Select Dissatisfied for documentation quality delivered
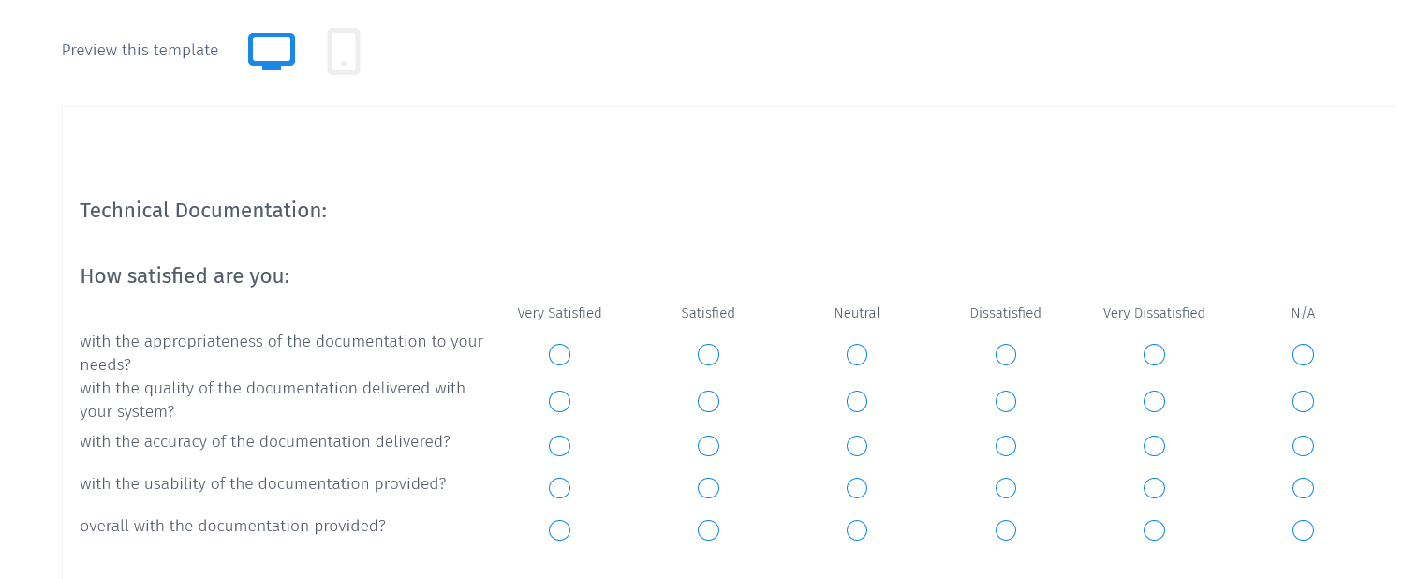Screen dimensions: 1403x579 [1005, 401]
